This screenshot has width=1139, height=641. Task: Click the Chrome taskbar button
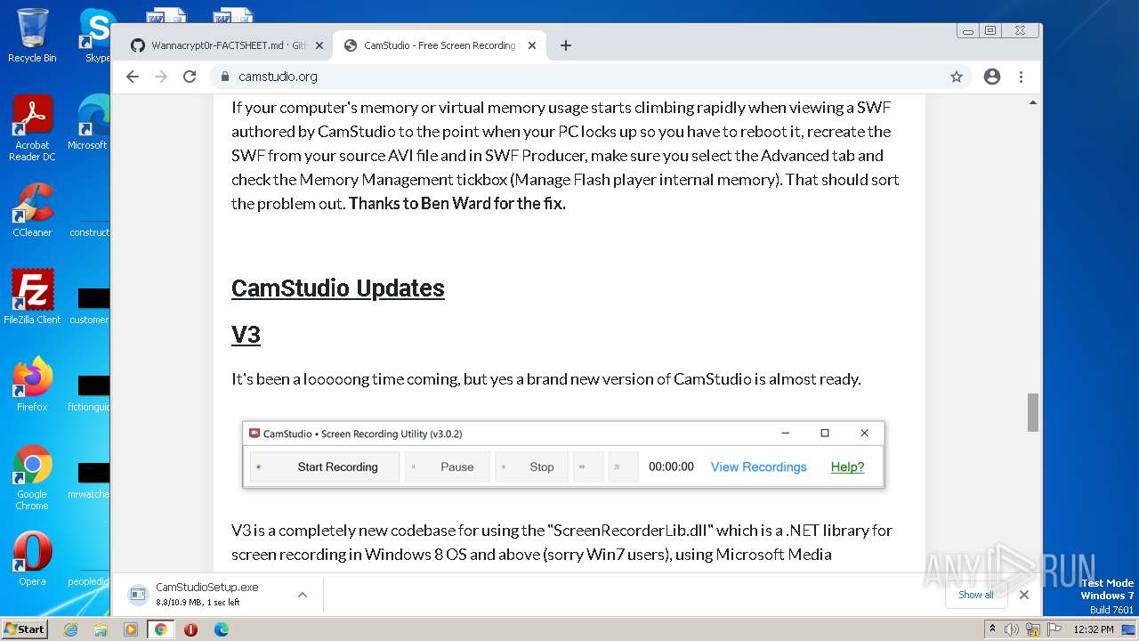coord(161,629)
